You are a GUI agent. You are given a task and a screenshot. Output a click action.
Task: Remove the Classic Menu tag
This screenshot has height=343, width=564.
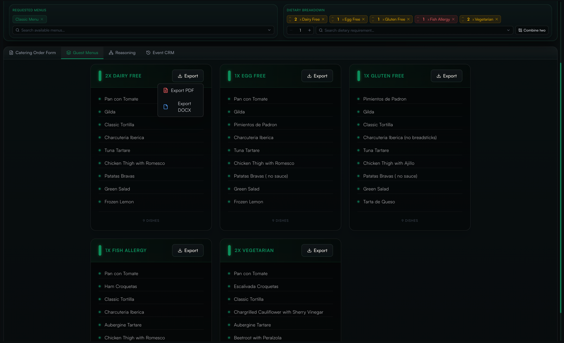pyautogui.click(x=42, y=19)
